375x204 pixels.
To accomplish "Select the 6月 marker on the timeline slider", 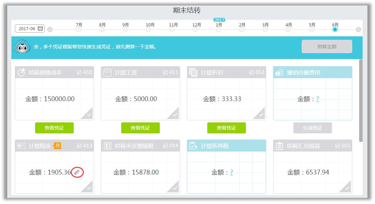I will [x=335, y=30].
